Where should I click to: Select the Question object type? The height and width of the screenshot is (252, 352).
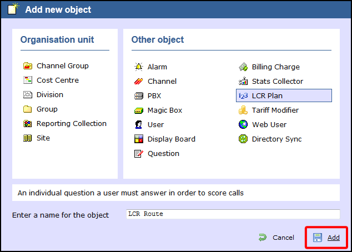[x=163, y=154]
